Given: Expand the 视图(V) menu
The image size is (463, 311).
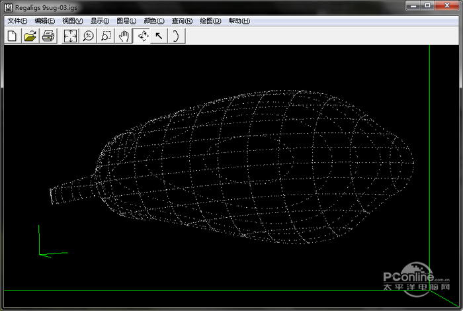Looking at the screenshot, I should click(x=73, y=21).
